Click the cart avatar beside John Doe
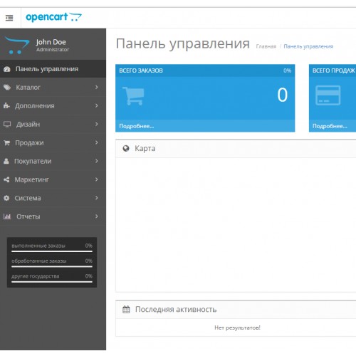Image resolution: width=356 pixels, height=356 pixels. pos(17,45)
